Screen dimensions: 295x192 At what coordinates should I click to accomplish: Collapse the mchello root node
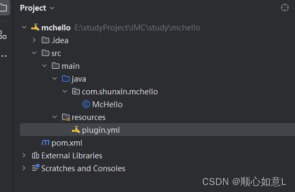pos(24,27)
